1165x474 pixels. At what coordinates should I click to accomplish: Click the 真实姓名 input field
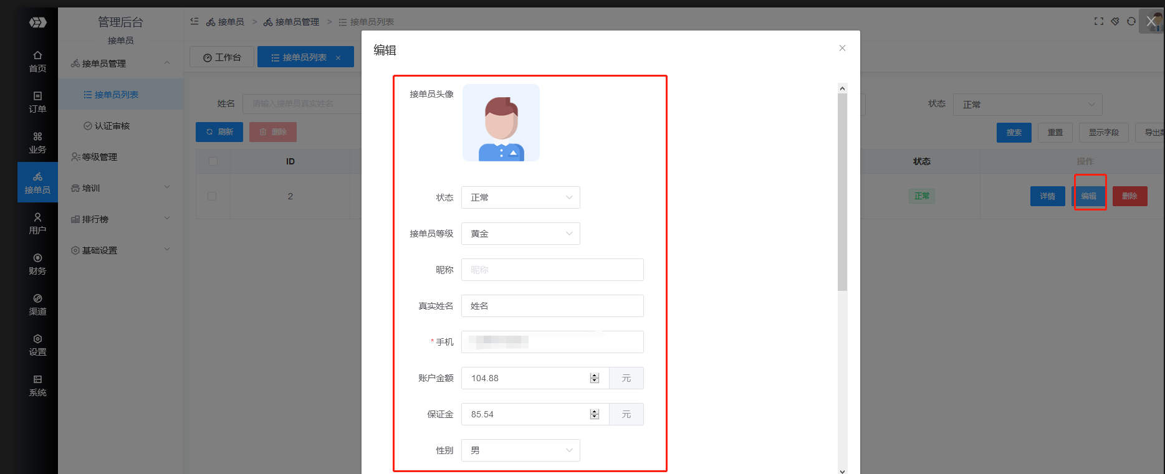[x=552, y=306]
